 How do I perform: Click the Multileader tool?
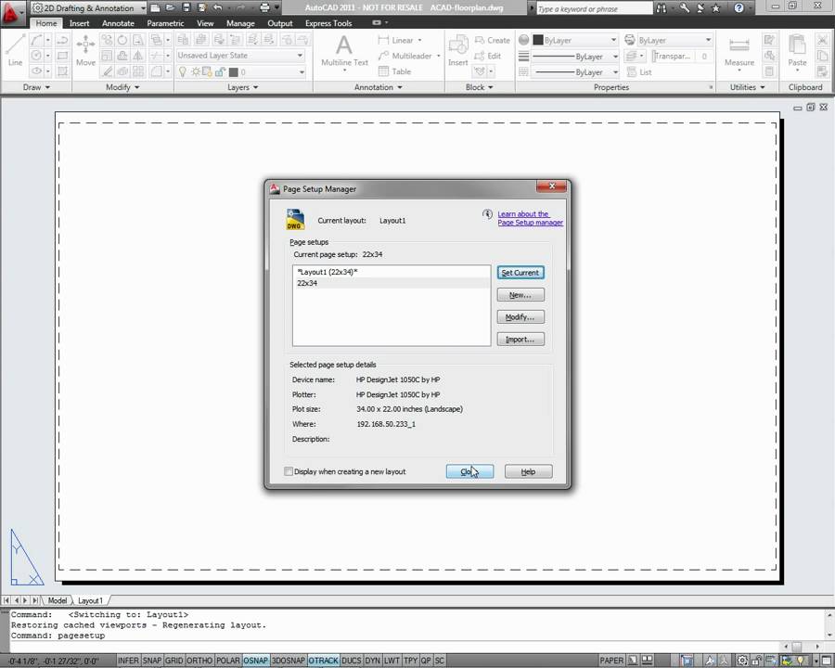click(x=405, y=56)
